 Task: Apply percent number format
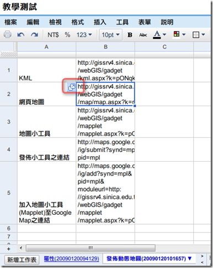pyautogui.click(x=67, y=35)
